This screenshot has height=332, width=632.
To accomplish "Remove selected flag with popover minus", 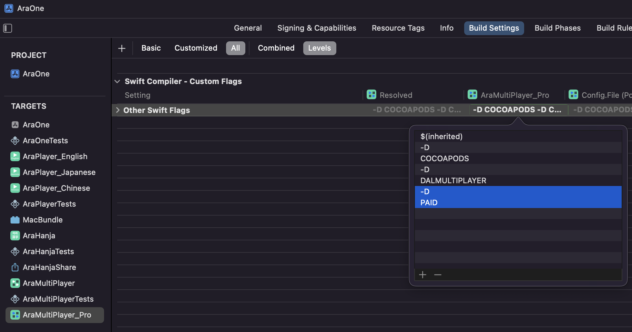I will (438, 274).
